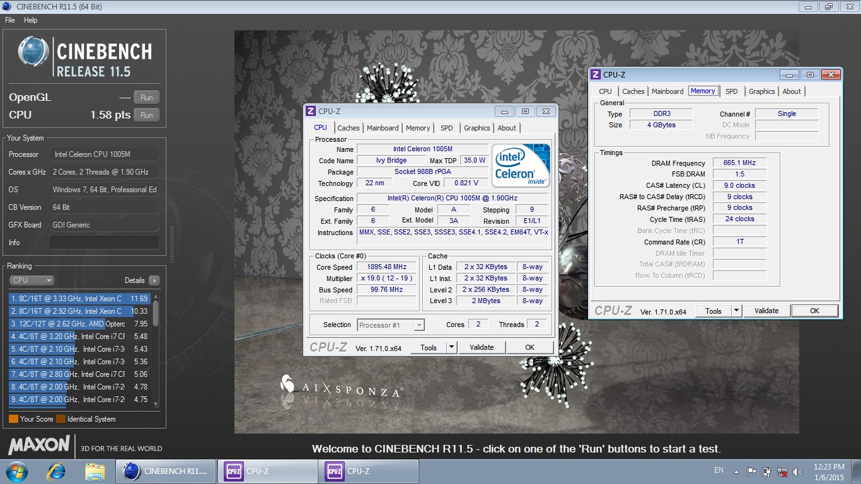This screenshot has height=484, width=861.
Task: Open About tab in front CPU-Z window
Action: coord(507,128)
